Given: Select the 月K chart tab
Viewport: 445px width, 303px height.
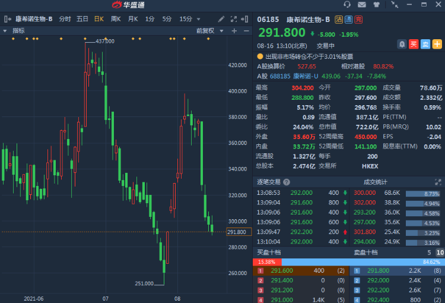Looking at the screenshot, I should click(133, 19).
